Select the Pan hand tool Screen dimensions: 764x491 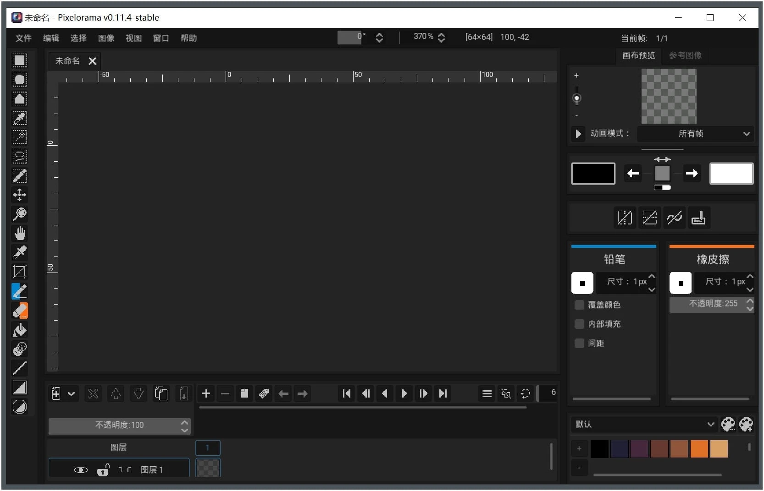point(19,234)
